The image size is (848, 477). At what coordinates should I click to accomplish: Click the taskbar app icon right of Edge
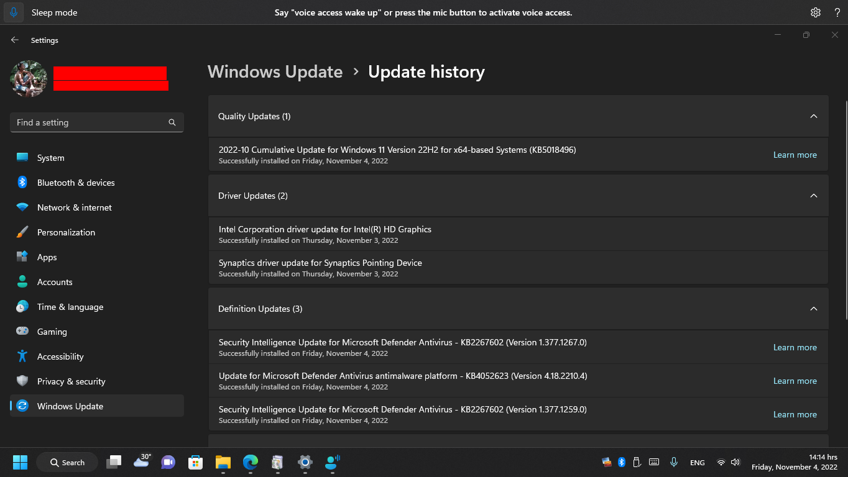[277, 462]
